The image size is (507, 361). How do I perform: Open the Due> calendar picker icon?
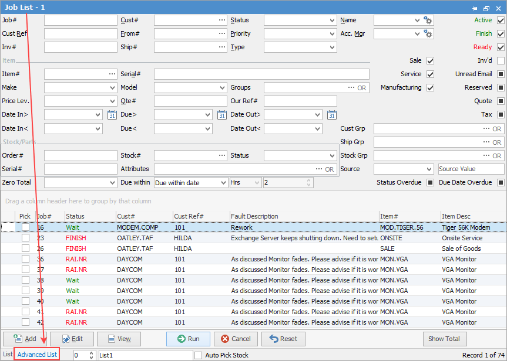tap(222, 115)
